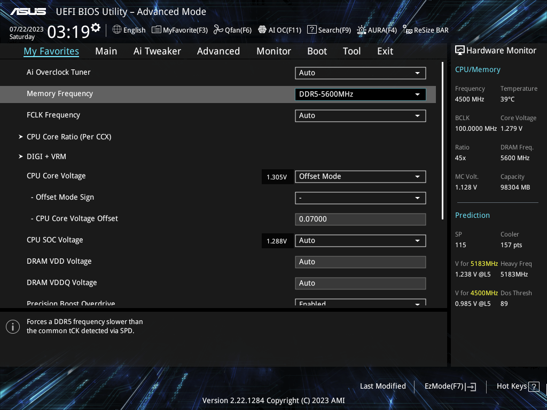Click the EzMode switch arrow icon
The width and height of the screenshot is (547, 410).
471,387
